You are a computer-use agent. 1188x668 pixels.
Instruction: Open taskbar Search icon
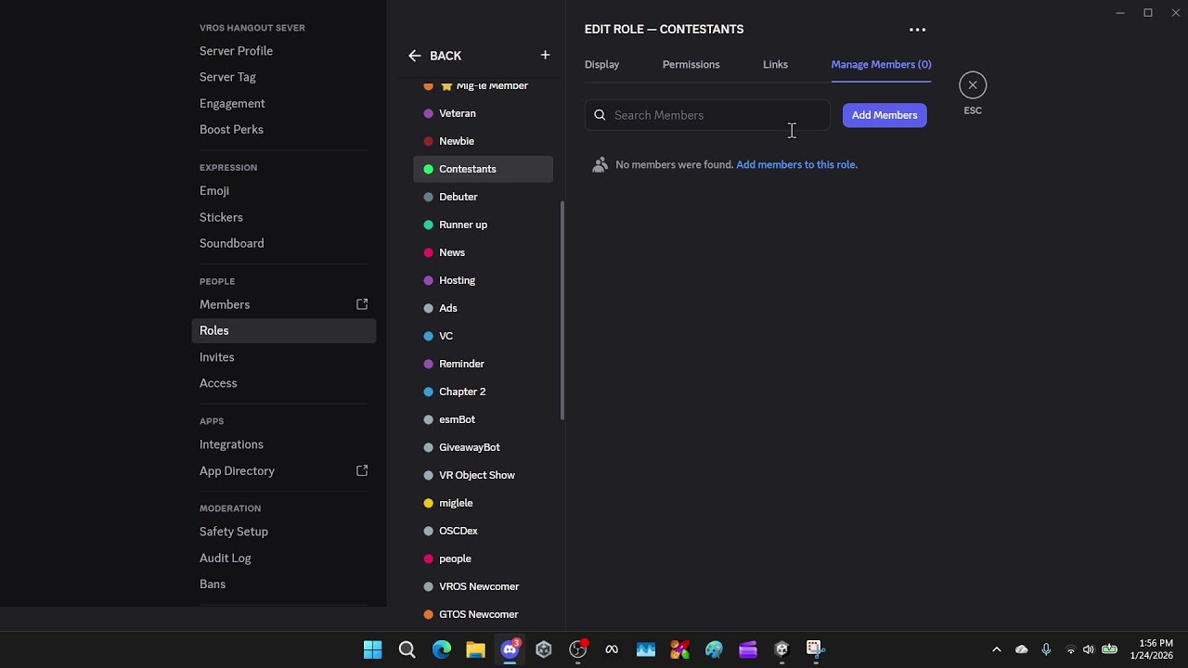click(407, 649)
